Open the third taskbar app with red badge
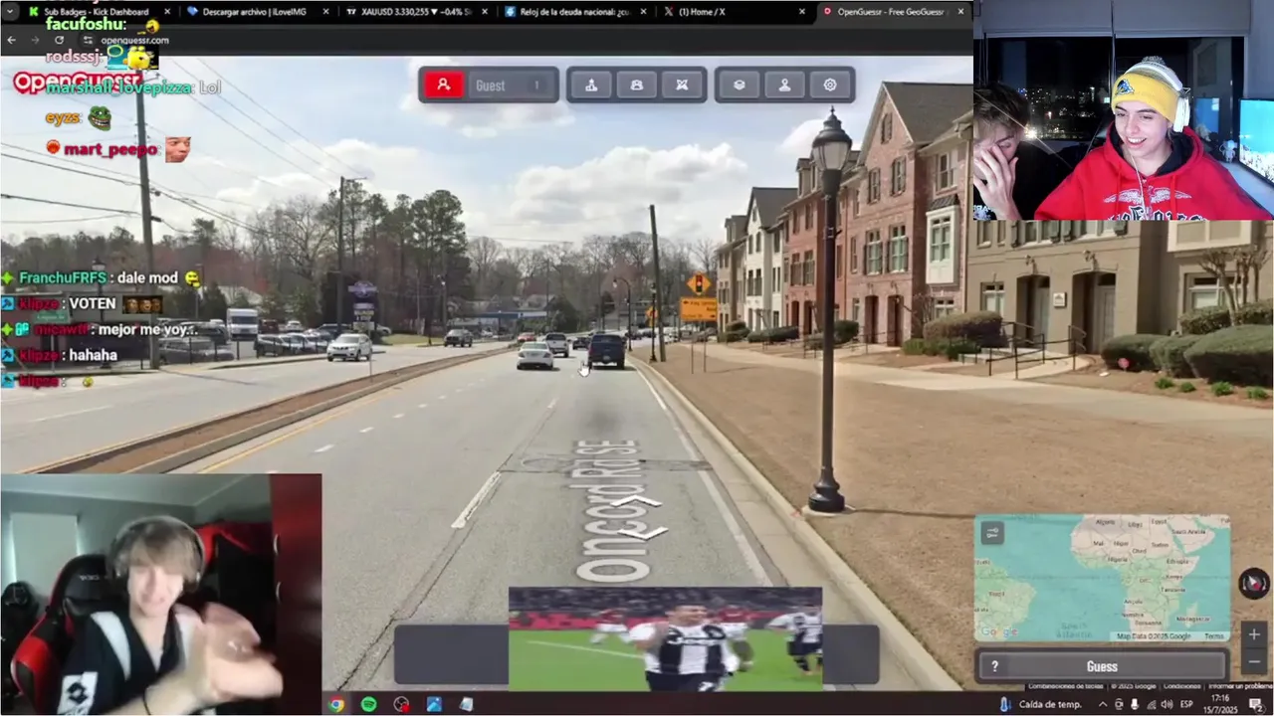 tap(401, 704)
